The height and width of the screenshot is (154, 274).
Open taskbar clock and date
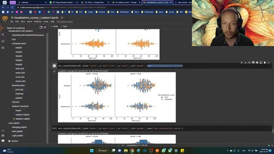point(264,151)
